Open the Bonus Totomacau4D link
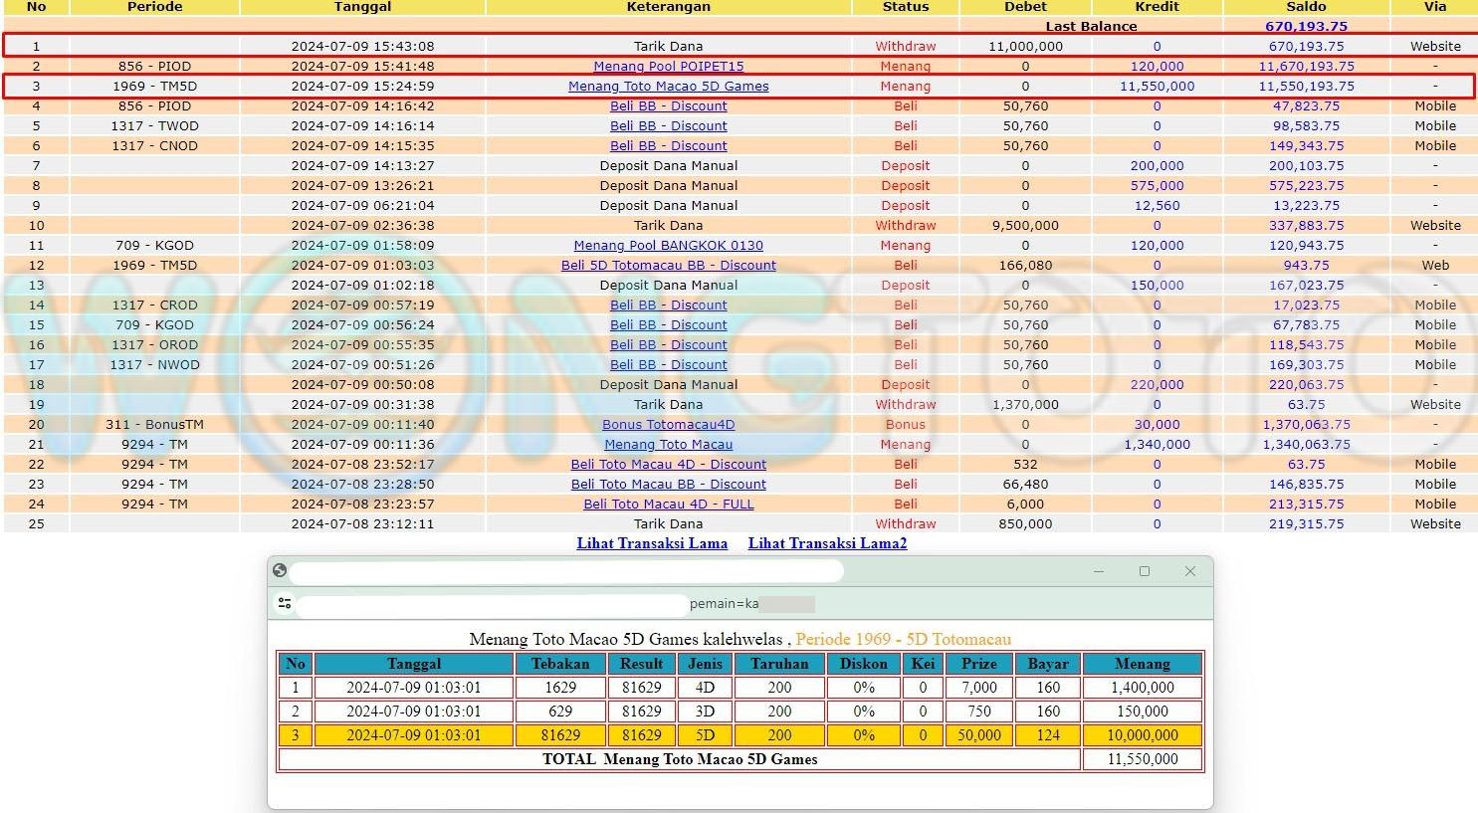The image size is (1478, 813). coord(668,425)
